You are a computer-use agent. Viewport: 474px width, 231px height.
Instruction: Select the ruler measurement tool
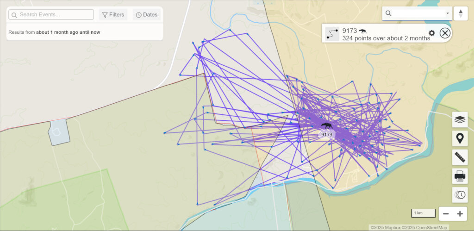click(x=460, y=157)
